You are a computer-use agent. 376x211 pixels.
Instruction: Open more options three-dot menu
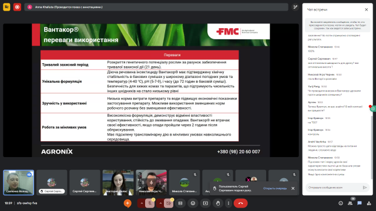pos(229,203)
